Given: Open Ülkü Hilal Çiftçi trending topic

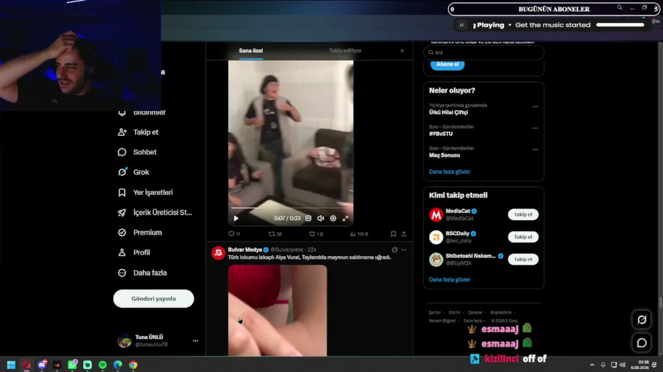Looking at the screenshot, I should (449, 112).
